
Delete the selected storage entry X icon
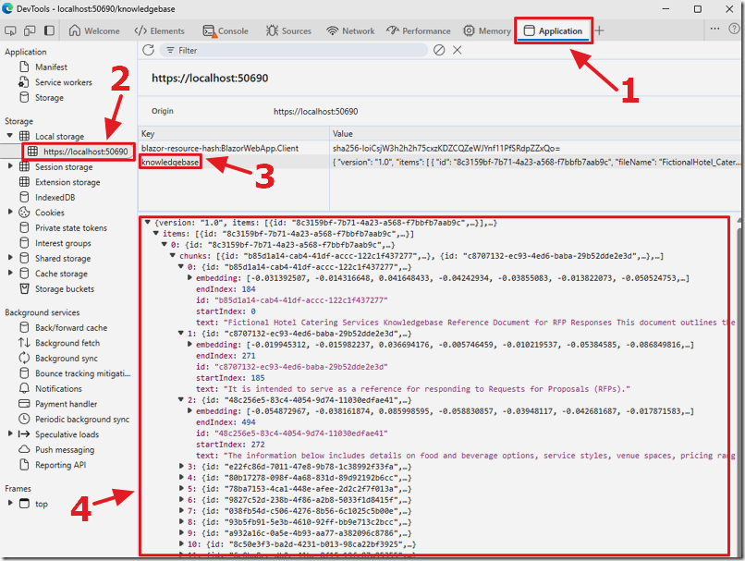click(x=457, y=50)
